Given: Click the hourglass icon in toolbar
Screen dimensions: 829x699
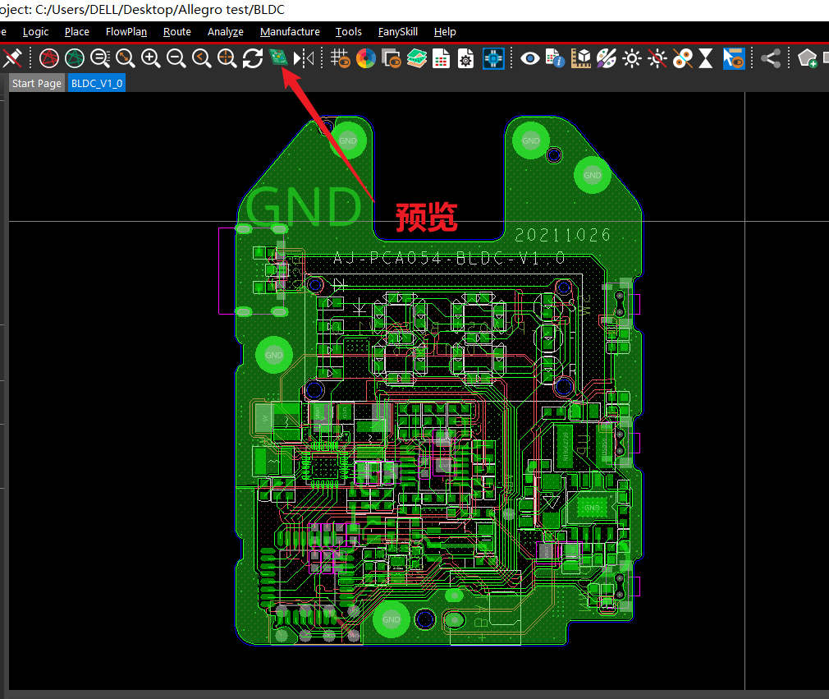Looking at the screenshot, I should (x=706, y=58).
